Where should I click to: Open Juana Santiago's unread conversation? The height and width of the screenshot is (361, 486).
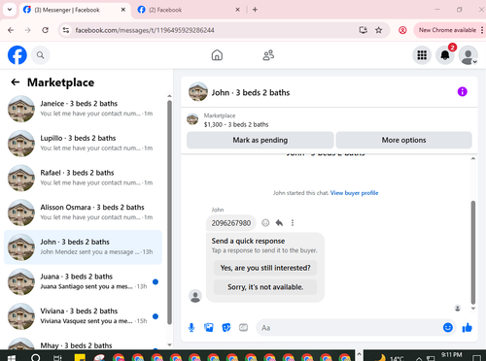pyautogui.click(x=83, y=281)
